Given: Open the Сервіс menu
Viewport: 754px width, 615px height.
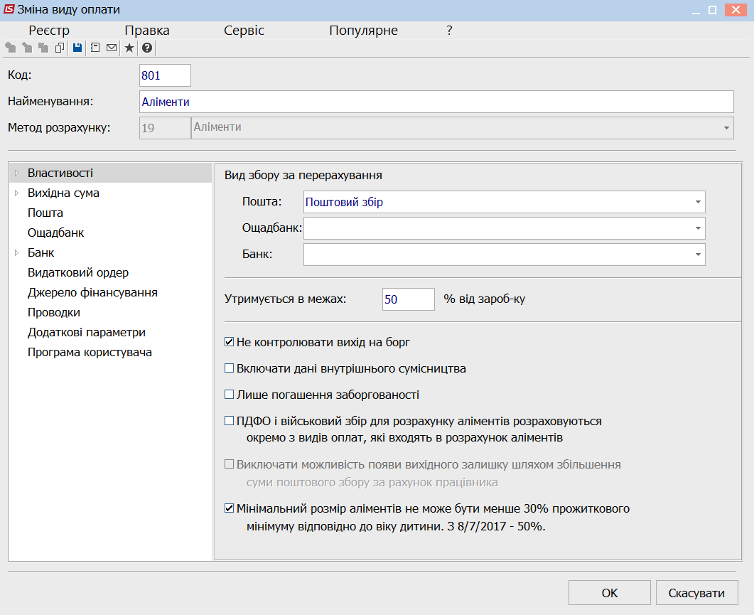Looking at the screenshot, I should point(244,31).
